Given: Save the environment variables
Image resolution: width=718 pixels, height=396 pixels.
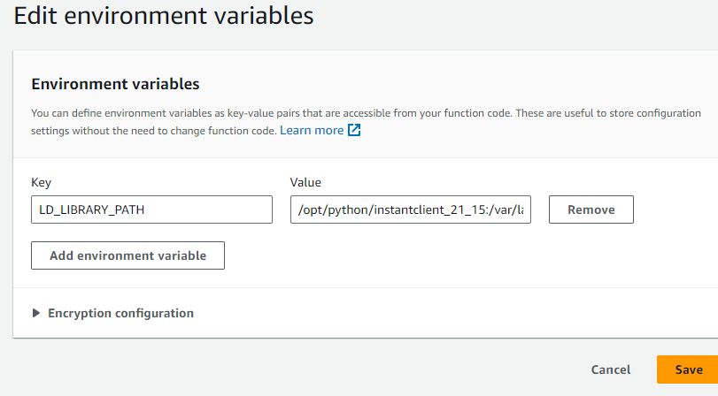Looking at the screenshot, I should point(688,369).
